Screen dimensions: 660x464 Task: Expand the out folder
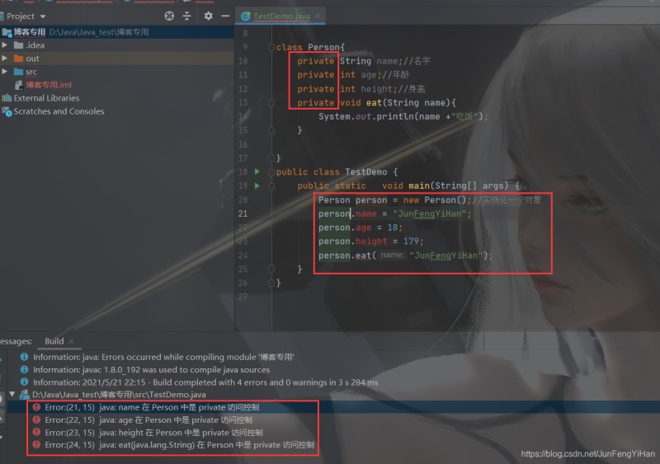coord(5,58)
